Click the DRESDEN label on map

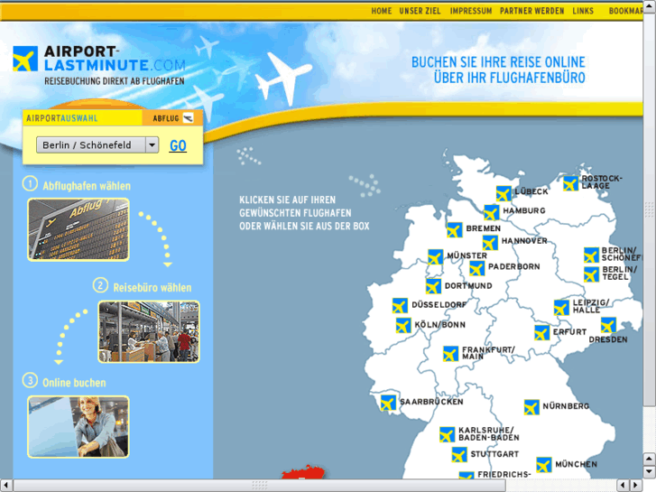point(608,339)
